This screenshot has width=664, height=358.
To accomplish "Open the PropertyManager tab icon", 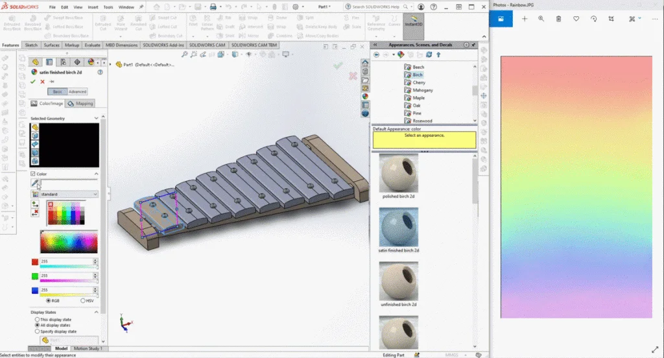I will pyautogui.click(x=49, y=62).
